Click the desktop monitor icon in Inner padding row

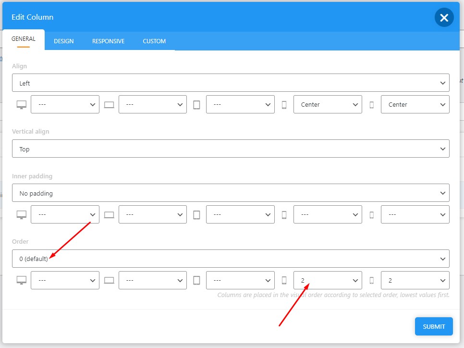(x=21, y=215)
